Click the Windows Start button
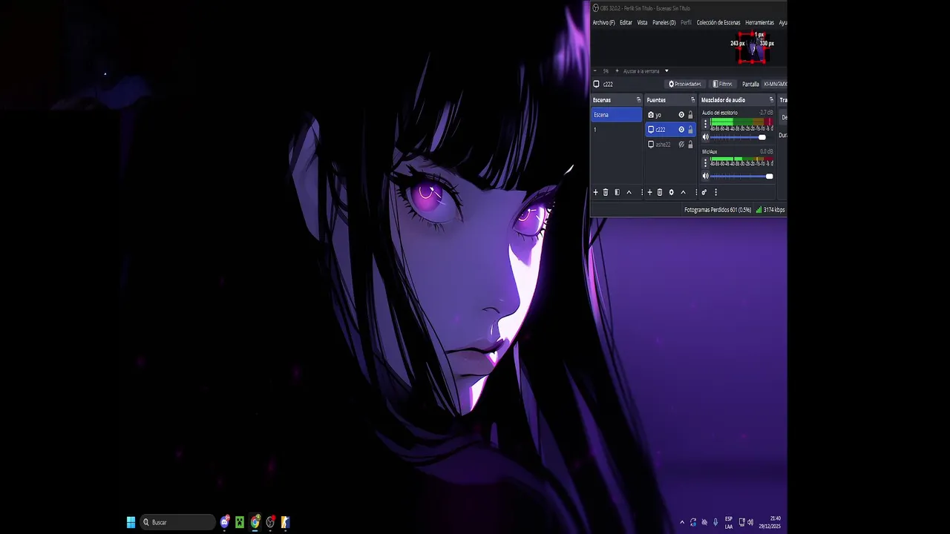The height and width of the screenshot is (534, 950). (x=131, y=522)
